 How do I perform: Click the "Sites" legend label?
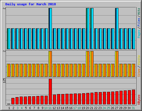pyautogui.click(x=139, y=73)
